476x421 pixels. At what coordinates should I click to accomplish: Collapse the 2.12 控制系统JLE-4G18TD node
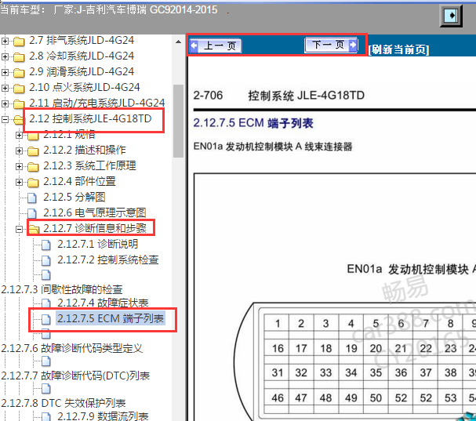5,120
